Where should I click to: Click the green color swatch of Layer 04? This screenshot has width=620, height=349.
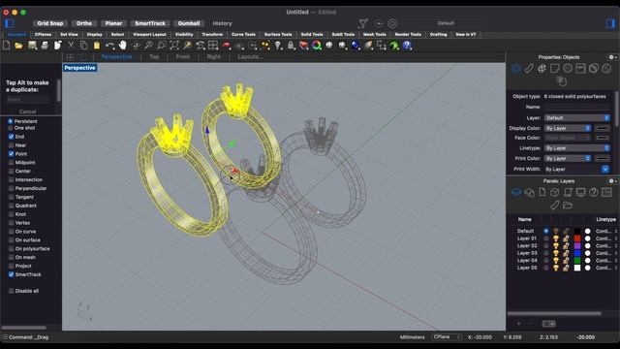(x=577, y=261)
